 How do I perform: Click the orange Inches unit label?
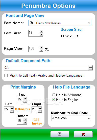tap(37, 124)
